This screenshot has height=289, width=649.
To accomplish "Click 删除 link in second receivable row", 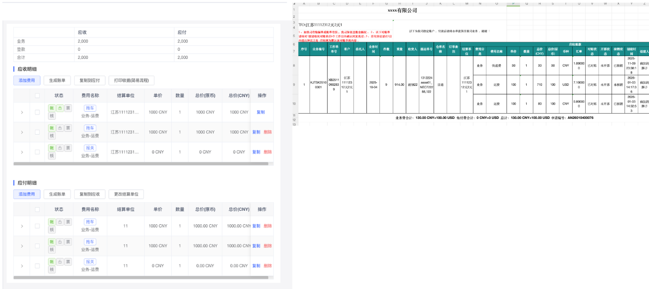I will (x=268, y=132).
